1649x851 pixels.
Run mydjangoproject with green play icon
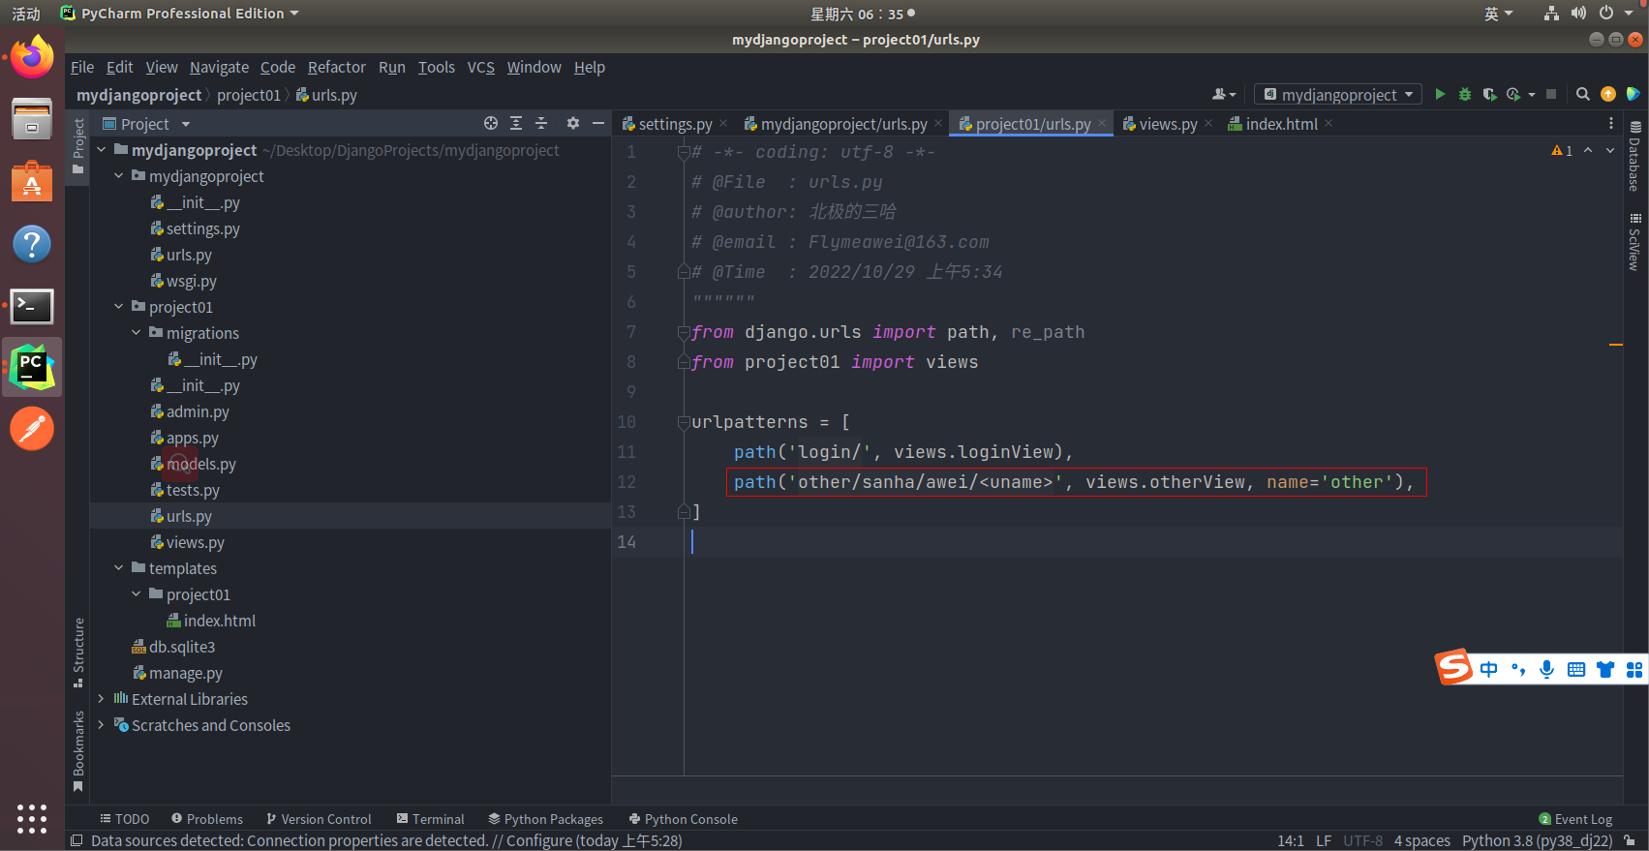click(x=1440, y=94)
